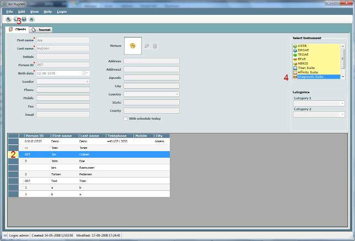Viewport: 355px width, 241px height.
Task: Switch to the Journal tab
Action: (x=41, y=30)
